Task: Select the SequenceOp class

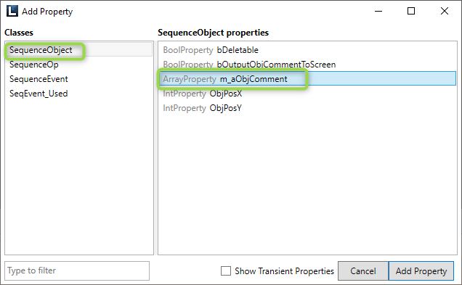Action: (x=78, y=64)
